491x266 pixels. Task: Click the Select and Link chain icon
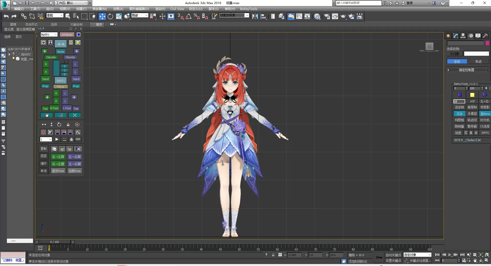(x=24, y=16)
